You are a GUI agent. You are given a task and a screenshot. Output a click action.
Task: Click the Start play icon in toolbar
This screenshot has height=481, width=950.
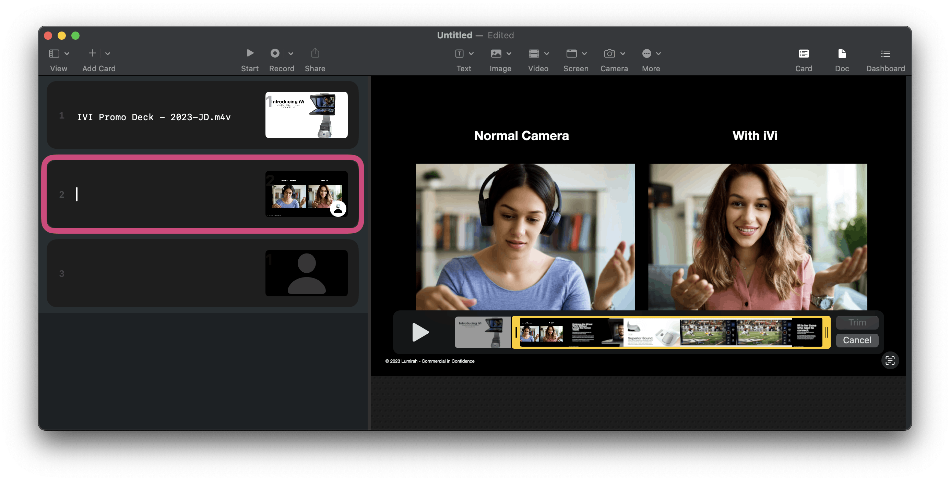point(250,53)
